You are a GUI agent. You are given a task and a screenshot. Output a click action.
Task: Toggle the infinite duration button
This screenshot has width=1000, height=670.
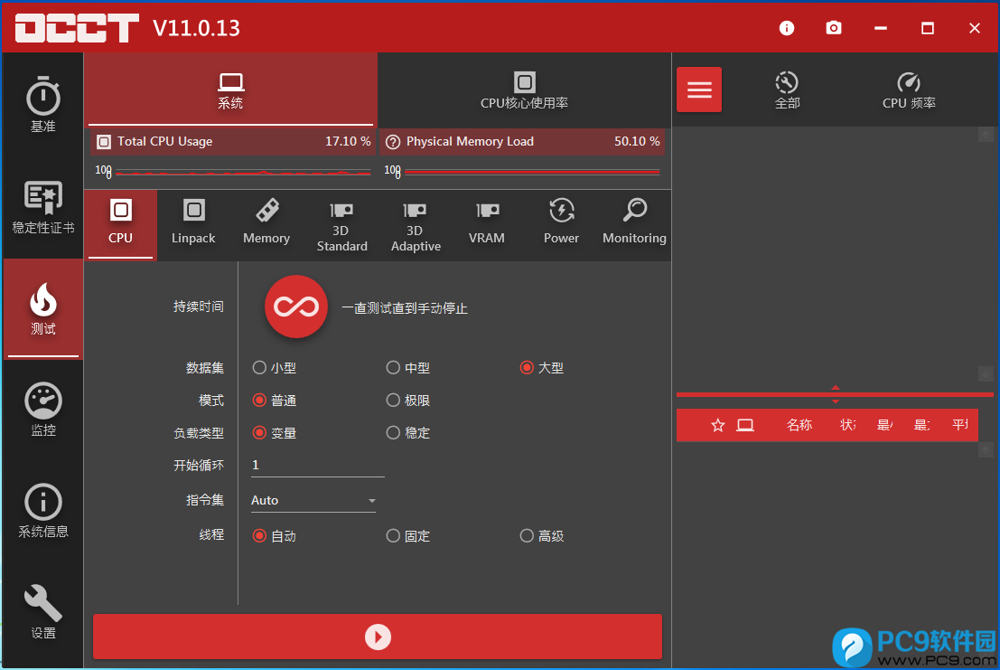[296, 307]
